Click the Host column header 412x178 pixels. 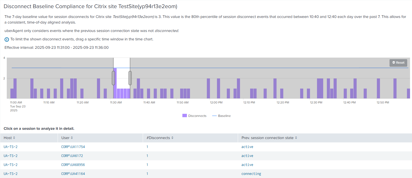pyautogui.click(x=8, y=138)
